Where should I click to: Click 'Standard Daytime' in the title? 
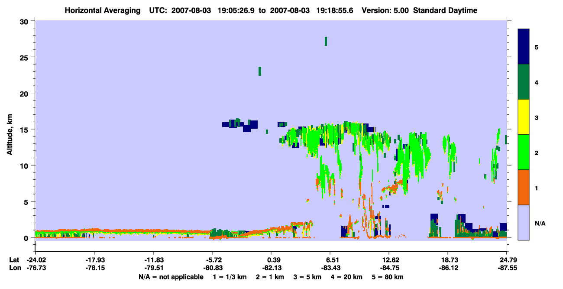[x=445, y=10]
